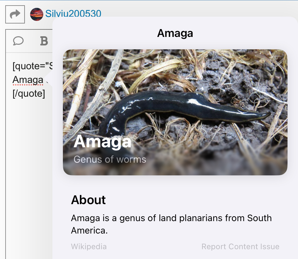Open the Silviu200530 user profile link
Screen dimensions: 298x259
click(x=73, y=14)
